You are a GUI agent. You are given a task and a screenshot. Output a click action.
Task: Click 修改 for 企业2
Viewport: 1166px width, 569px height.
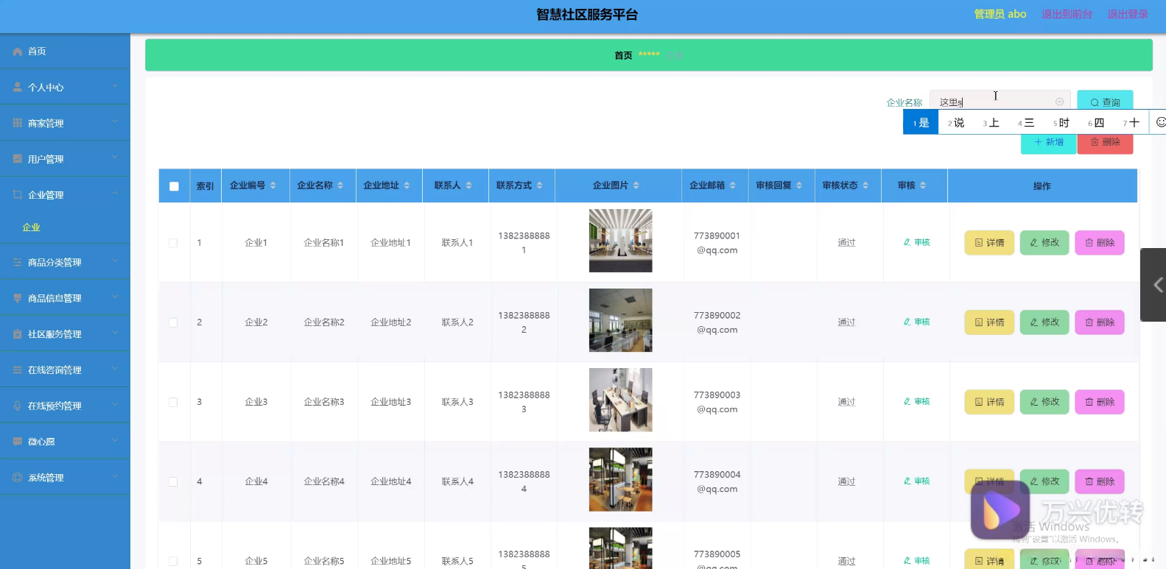pos(1044,322)
